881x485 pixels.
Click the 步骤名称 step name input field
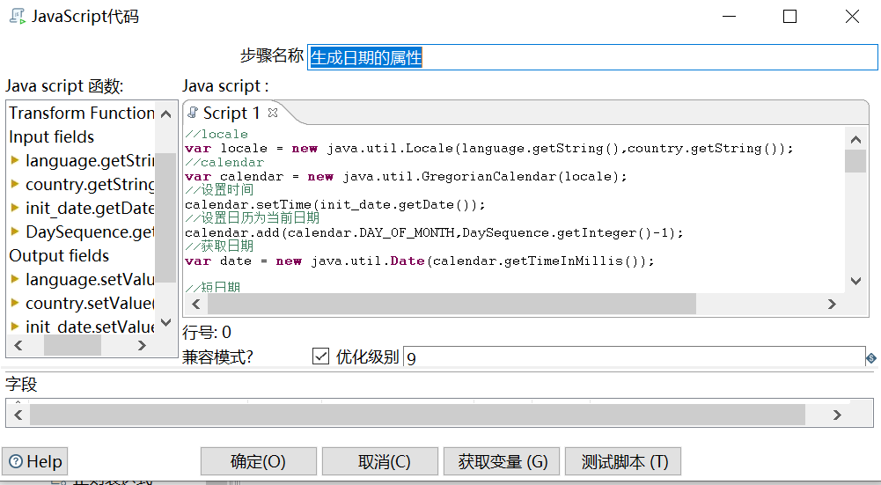[x=592, y=57]
